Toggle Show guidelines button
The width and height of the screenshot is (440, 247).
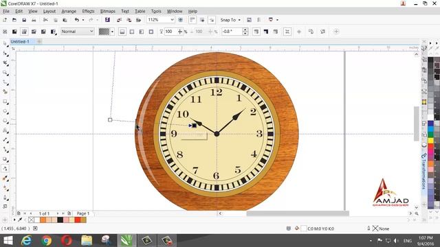212,20
